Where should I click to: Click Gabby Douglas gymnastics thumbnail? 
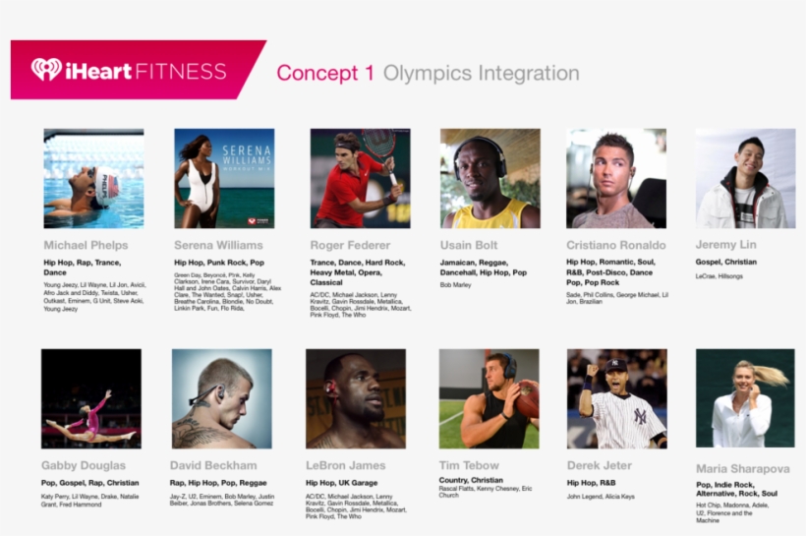pos(91,398)
